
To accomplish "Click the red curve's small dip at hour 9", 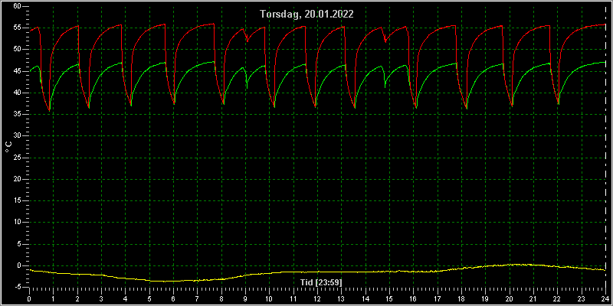I will point(247,41).
